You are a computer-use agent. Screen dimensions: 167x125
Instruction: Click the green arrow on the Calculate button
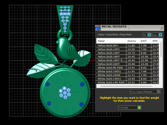139,108
